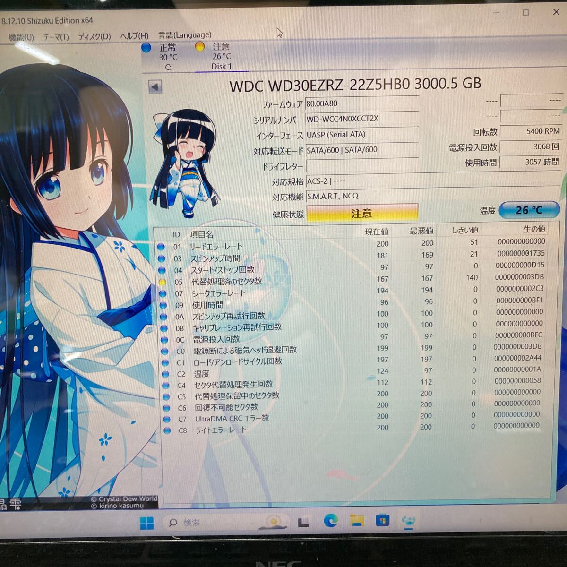The image size is (567, 567).
Task: Click the firmware field 80.00A80
Action: point(362,103)
